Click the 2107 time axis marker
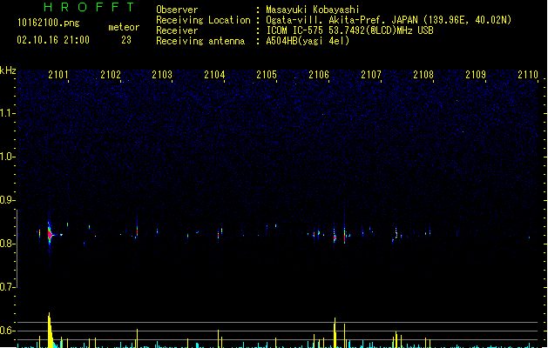This screenshot has width=548, height=348. [371, 75]
